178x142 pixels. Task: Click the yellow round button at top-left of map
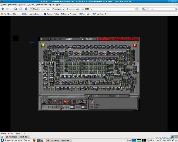(43, 45)
